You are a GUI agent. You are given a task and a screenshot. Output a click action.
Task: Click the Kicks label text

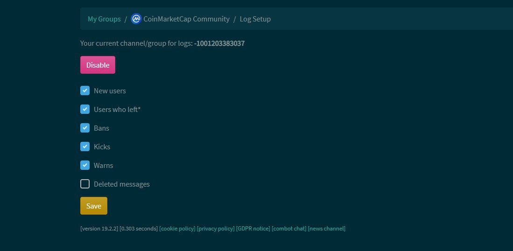click(102, 147)
